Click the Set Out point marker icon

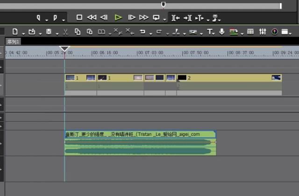click(x=55, y=18)
